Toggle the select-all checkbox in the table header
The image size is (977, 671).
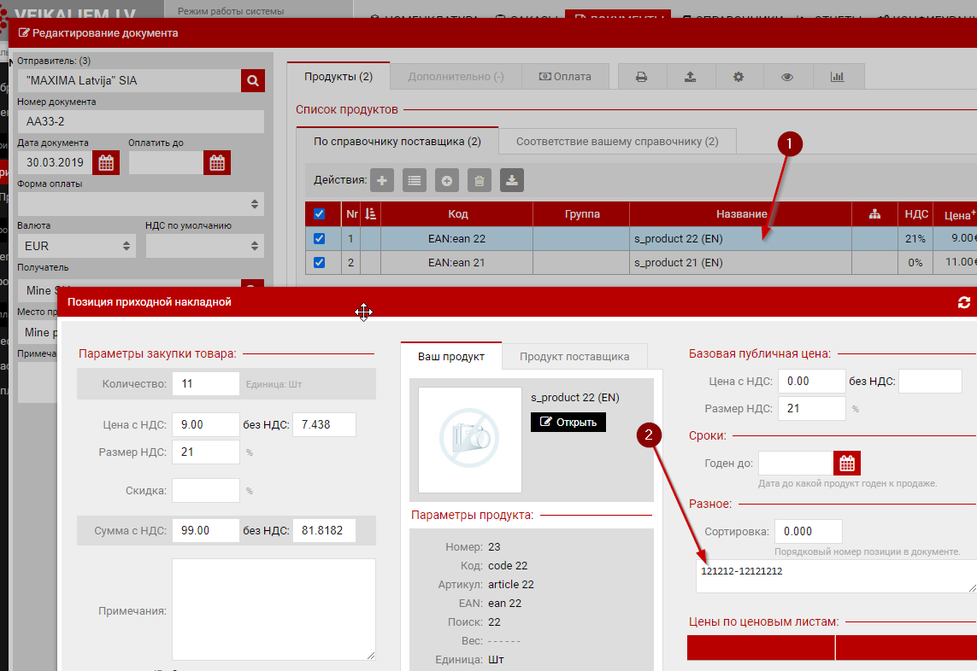pyautogui.click(x=320, y=214)
